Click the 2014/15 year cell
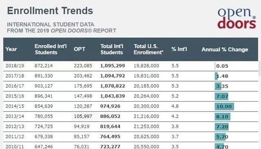The image size is (261, 149). [15, 106]
